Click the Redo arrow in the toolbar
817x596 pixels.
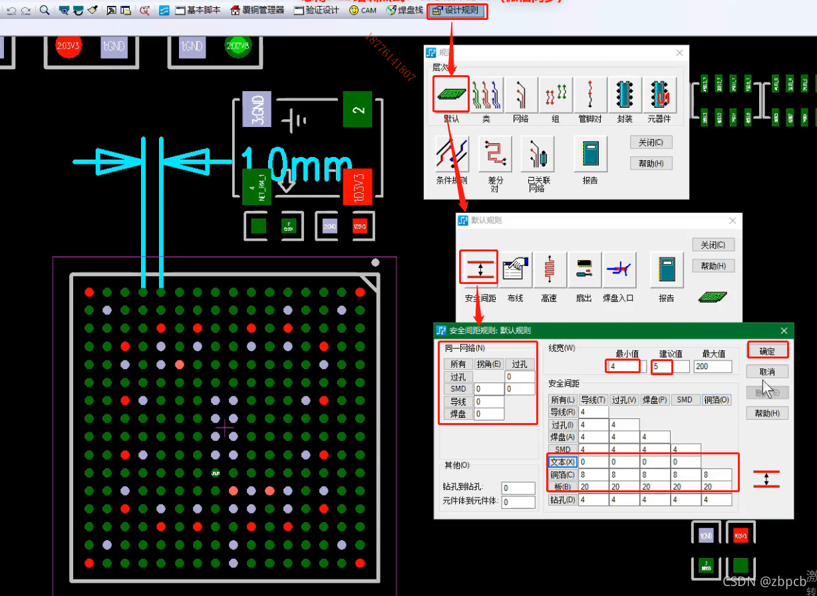click(x=25, y=11)
